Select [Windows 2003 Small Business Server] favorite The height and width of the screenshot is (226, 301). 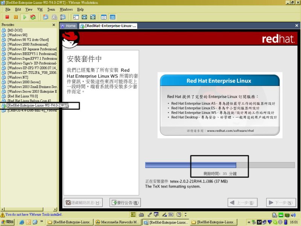click(32, 87)
